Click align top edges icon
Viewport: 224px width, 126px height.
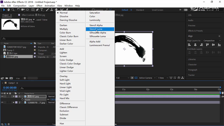coord(207,45)
